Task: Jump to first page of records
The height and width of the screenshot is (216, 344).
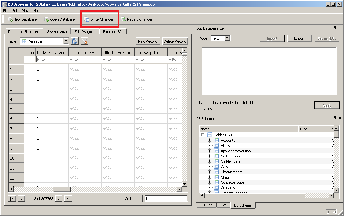Action: click(x=12, y=199)
